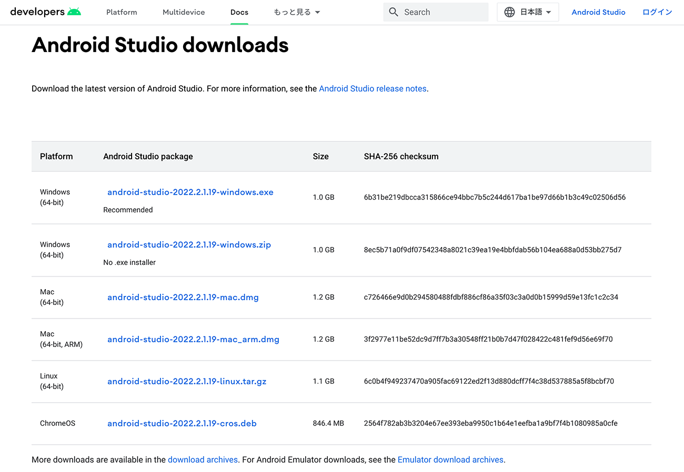Click the Size column header
684x472 pixels.
pyautogui.click(x=320, y=157)
